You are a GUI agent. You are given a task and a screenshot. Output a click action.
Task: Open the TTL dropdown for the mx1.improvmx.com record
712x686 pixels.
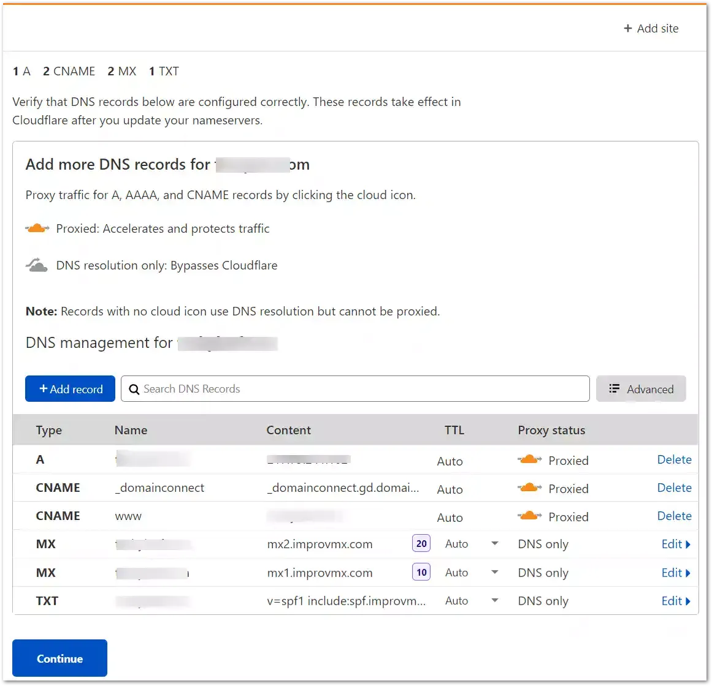495,572
